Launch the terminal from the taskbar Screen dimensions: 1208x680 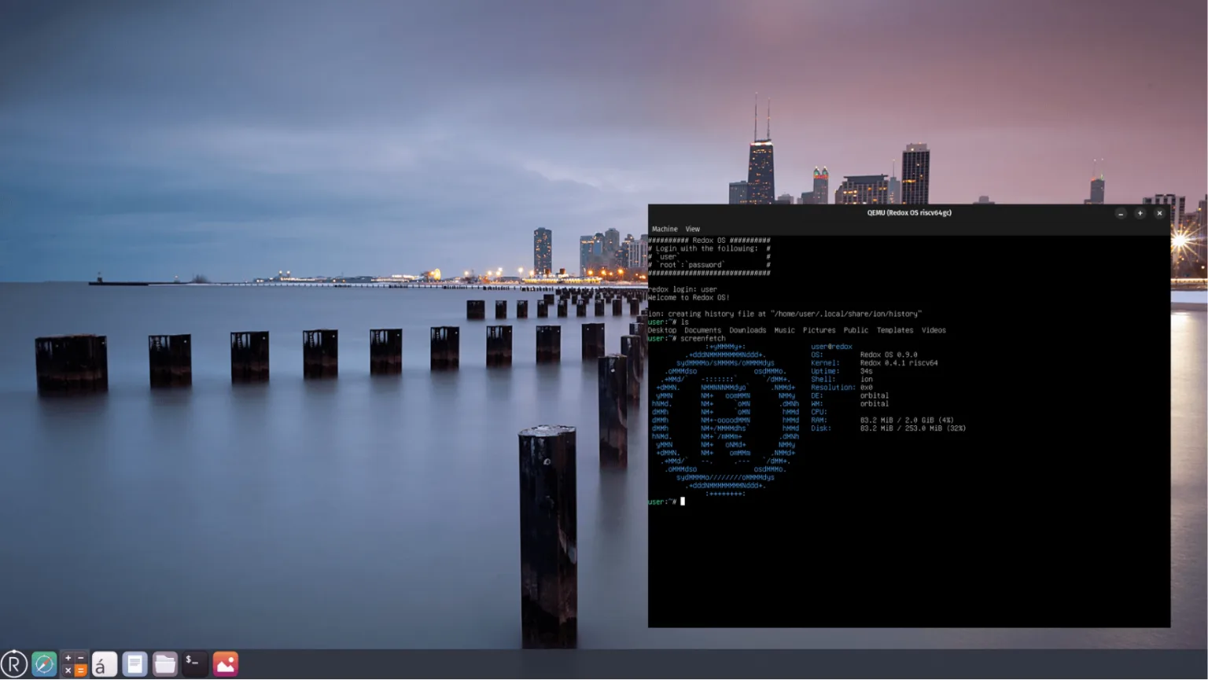pyautogui.click(x=194, y=664)
